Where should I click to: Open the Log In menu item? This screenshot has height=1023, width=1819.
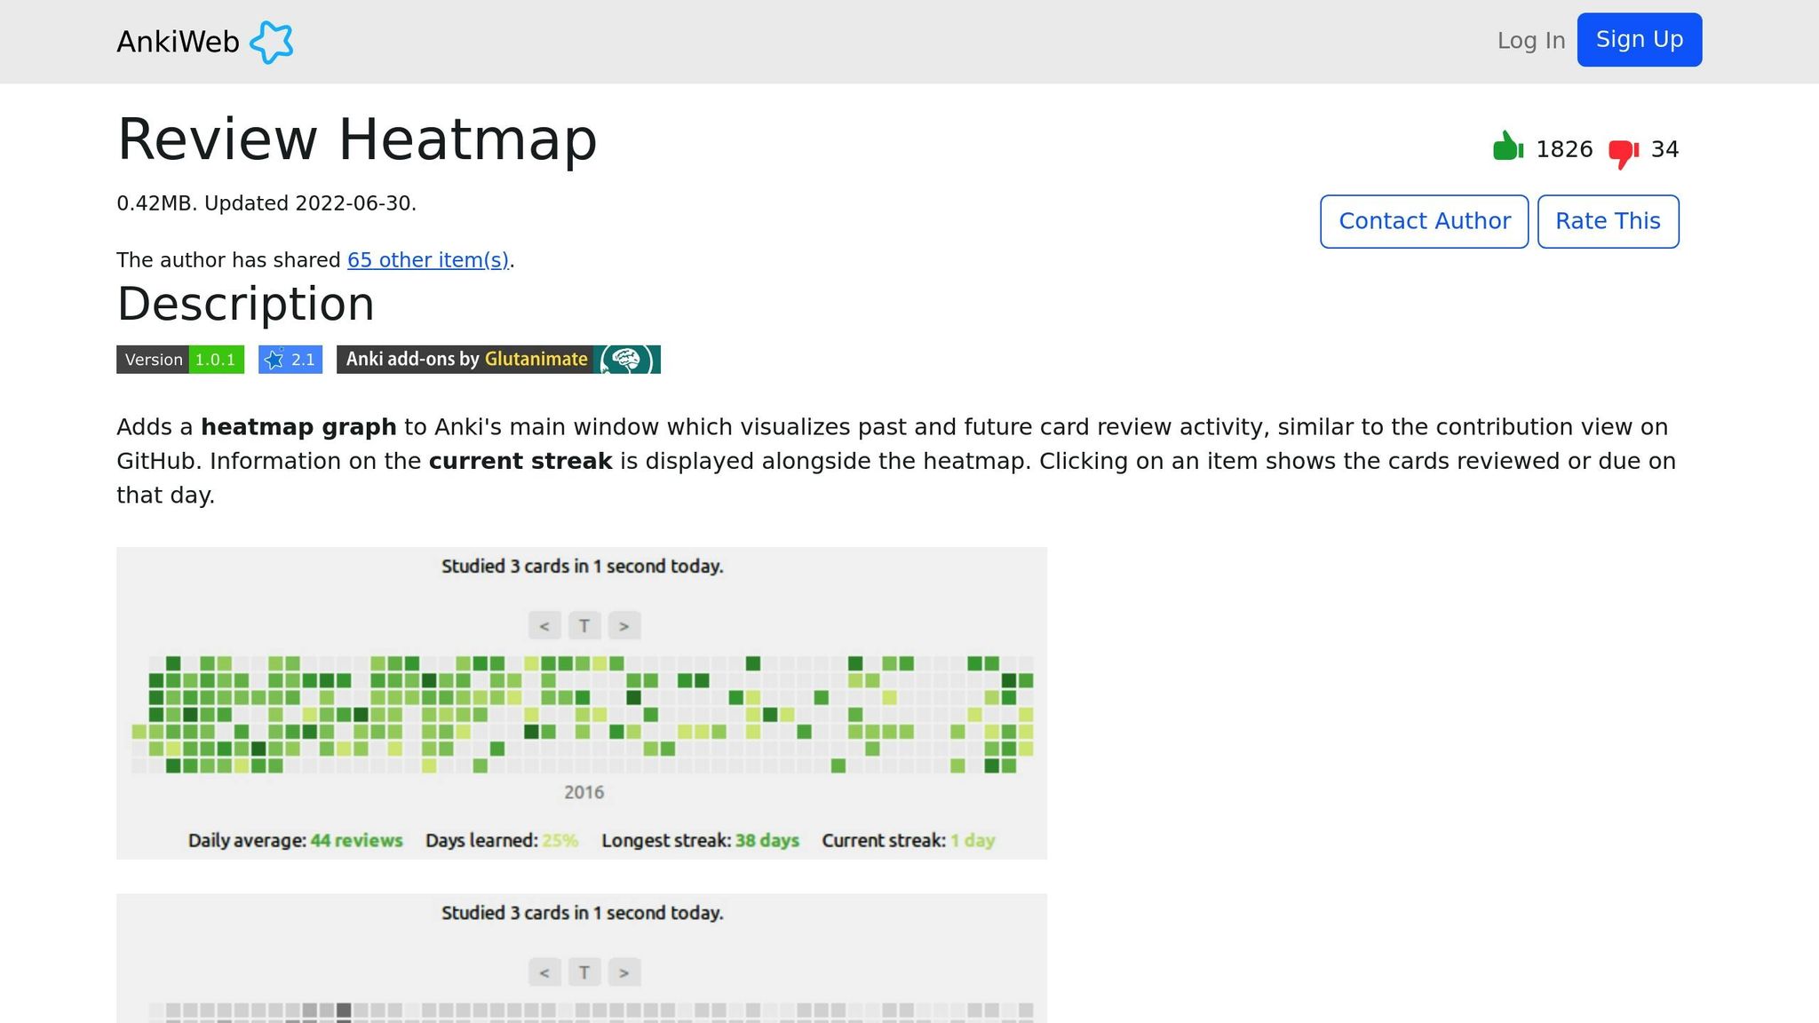(x=1529, y=40)
